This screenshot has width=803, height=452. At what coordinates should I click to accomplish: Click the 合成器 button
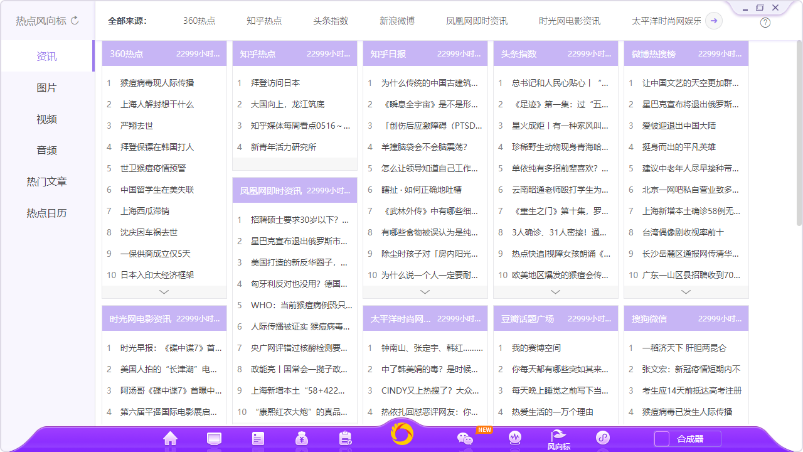point(688,440)
